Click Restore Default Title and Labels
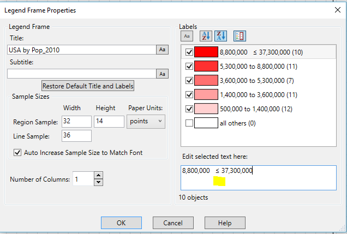This screenshot has width=347, height=234. (x=88, y=86)
